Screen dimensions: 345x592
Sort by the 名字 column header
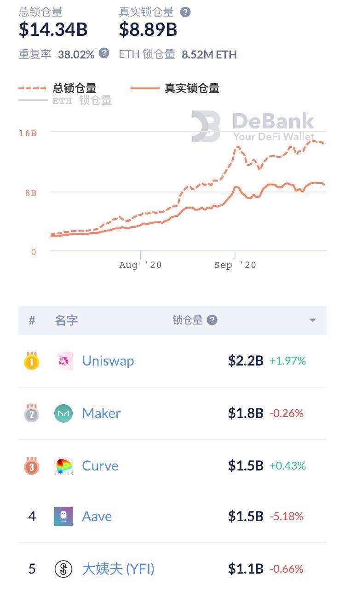click(66, 320)
